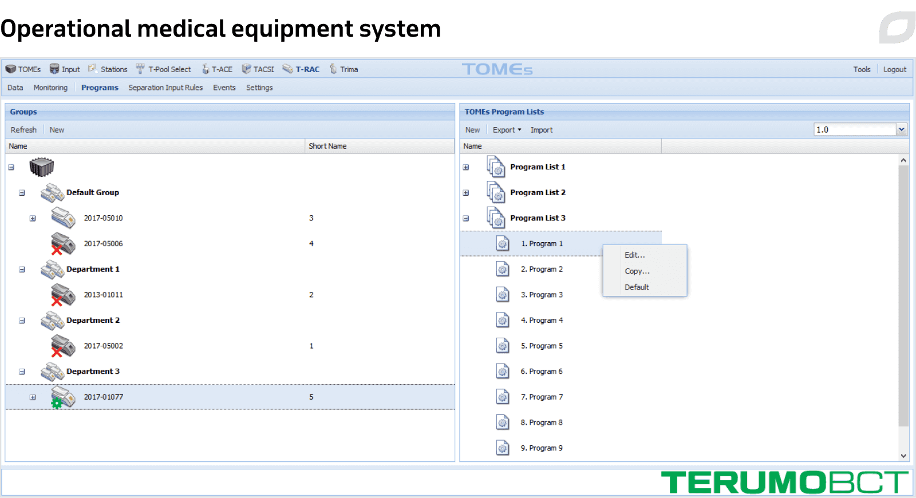Switch to the Events tab
This screenshot has height=498, width=916.
224,88
